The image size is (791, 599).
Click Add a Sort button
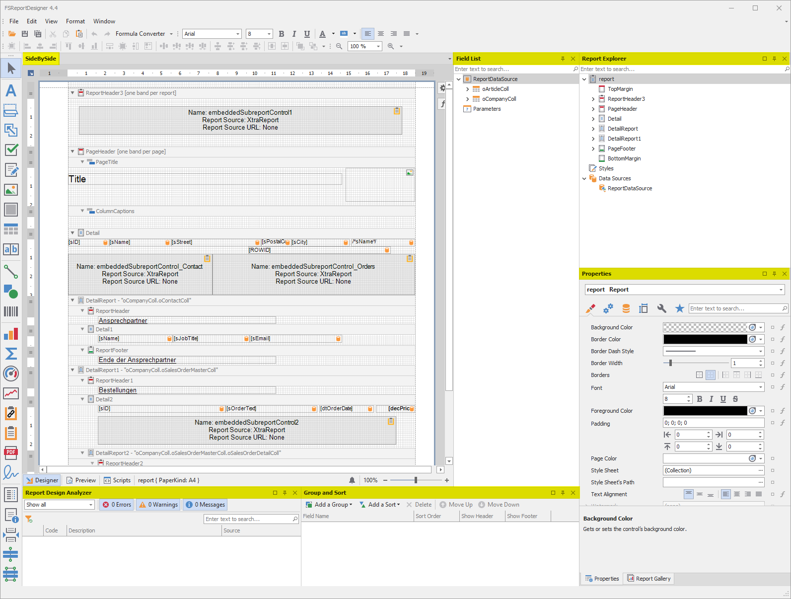pyautogui.click(x=380, y=505)
